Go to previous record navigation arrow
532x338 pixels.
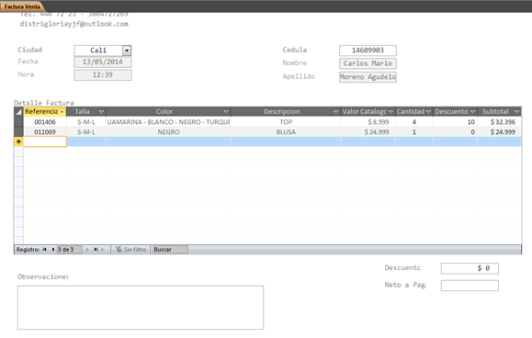[53, 250]
